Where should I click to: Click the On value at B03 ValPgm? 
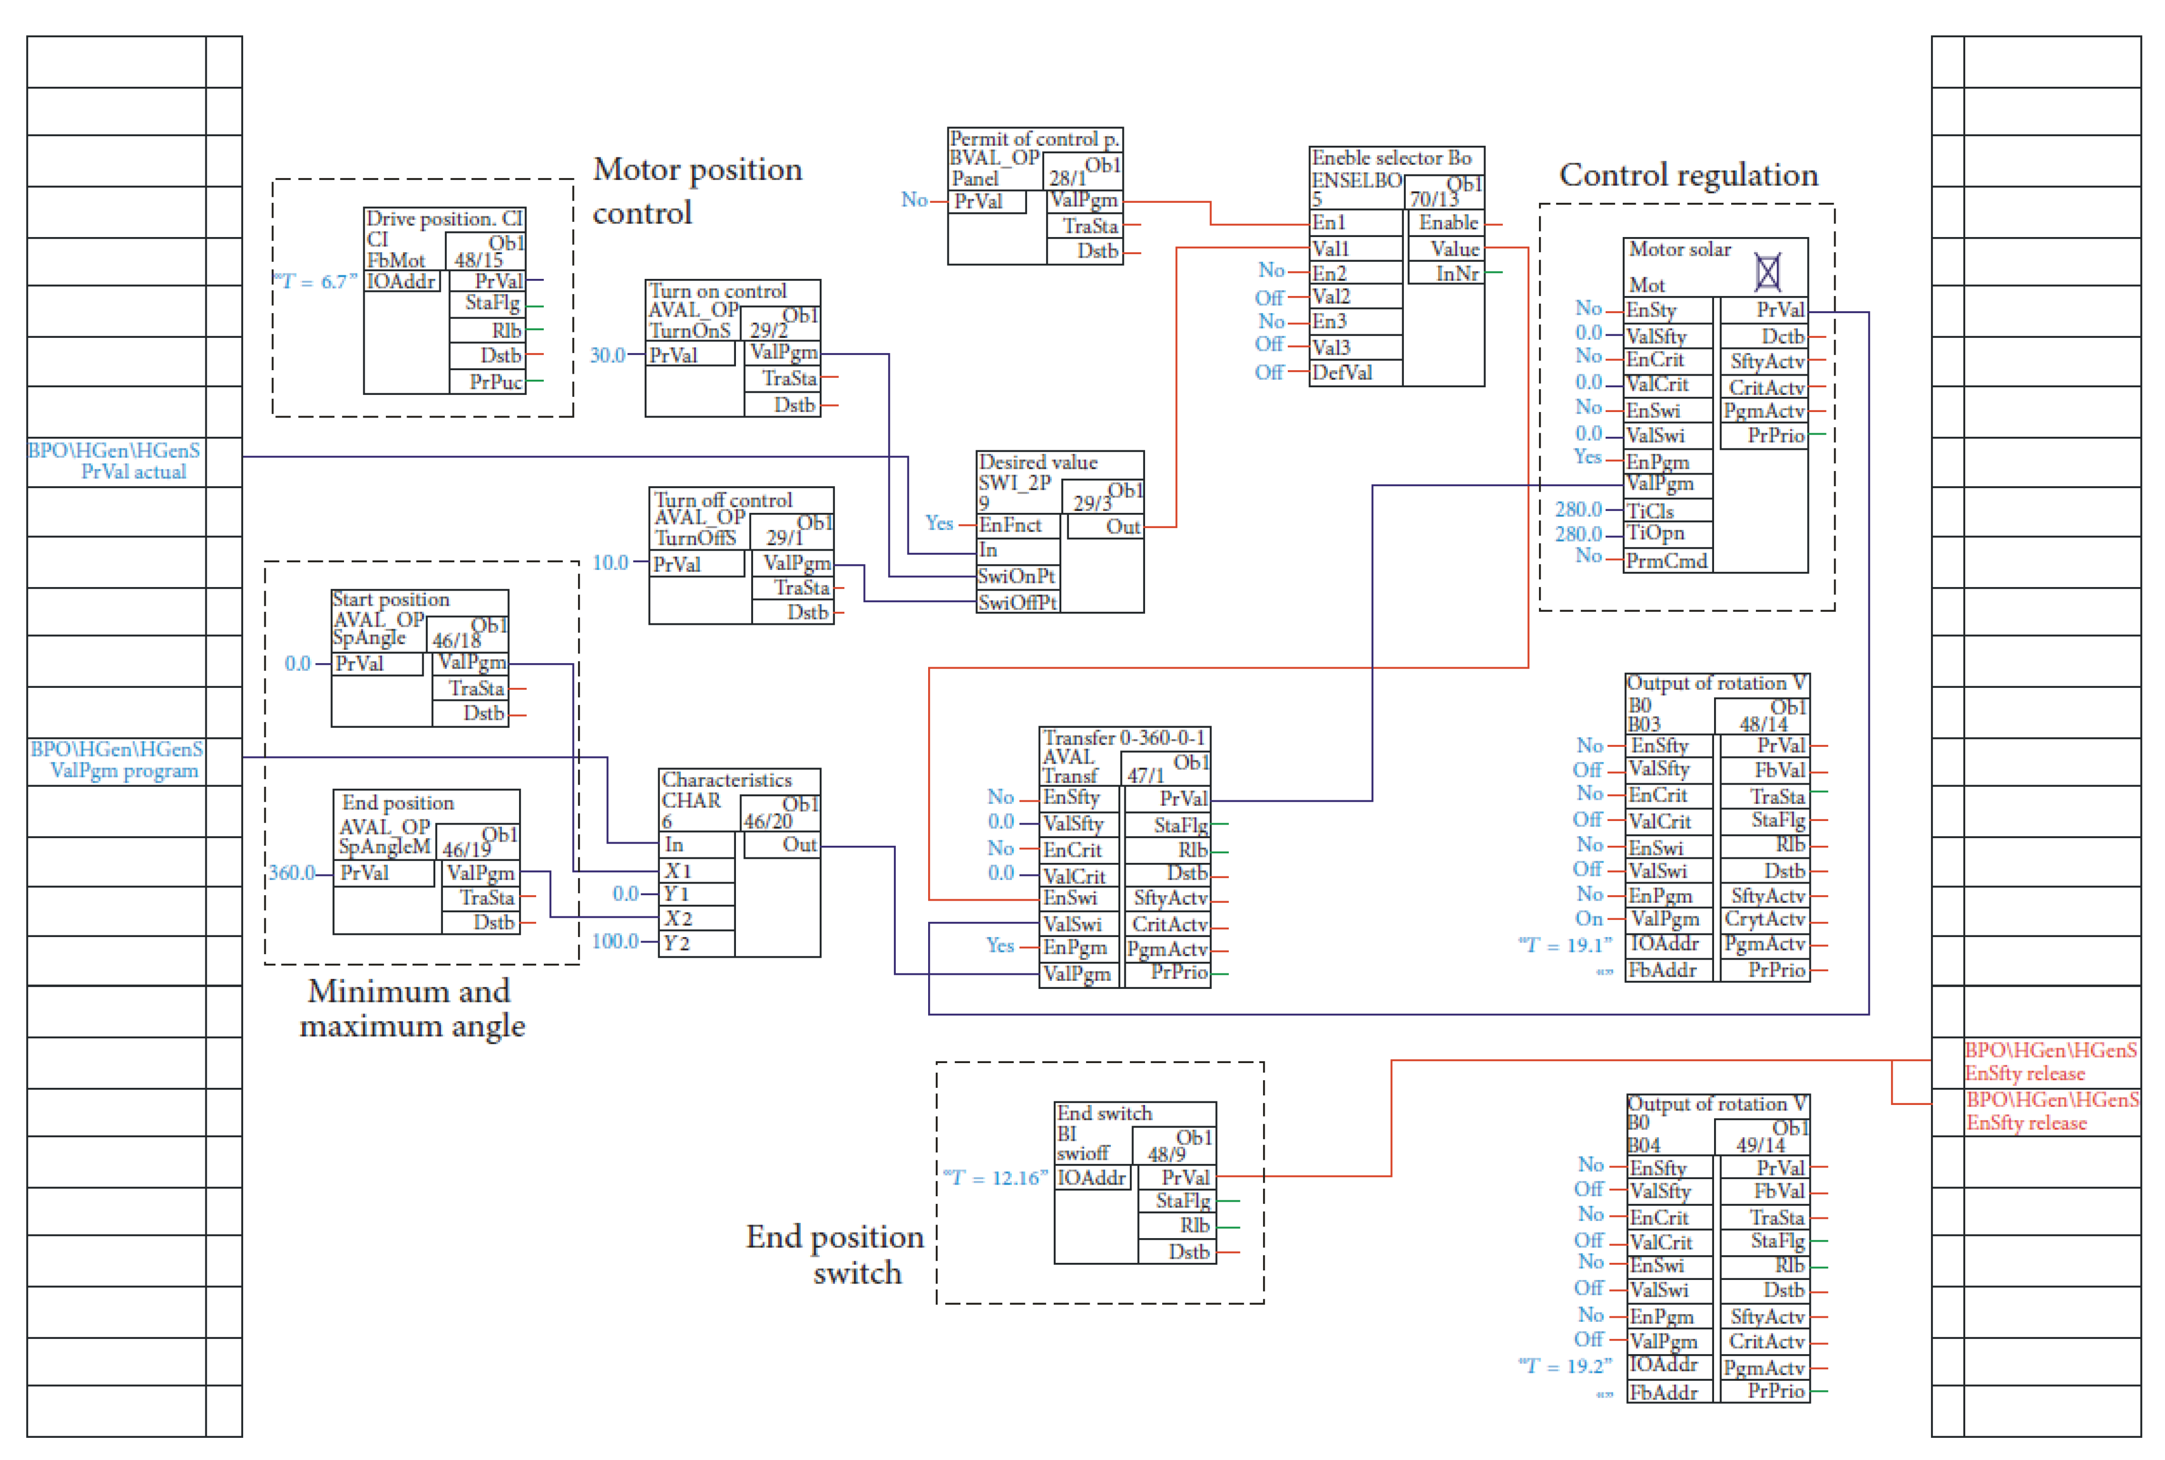(x=1587, y=918)
